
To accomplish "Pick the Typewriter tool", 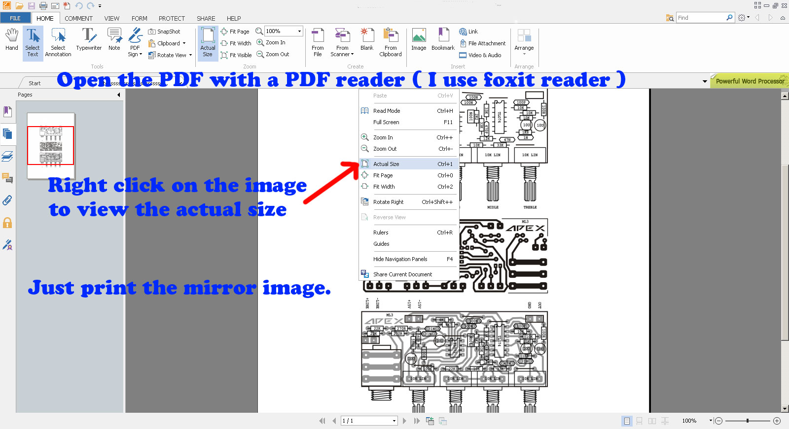I will pos(89,39).
